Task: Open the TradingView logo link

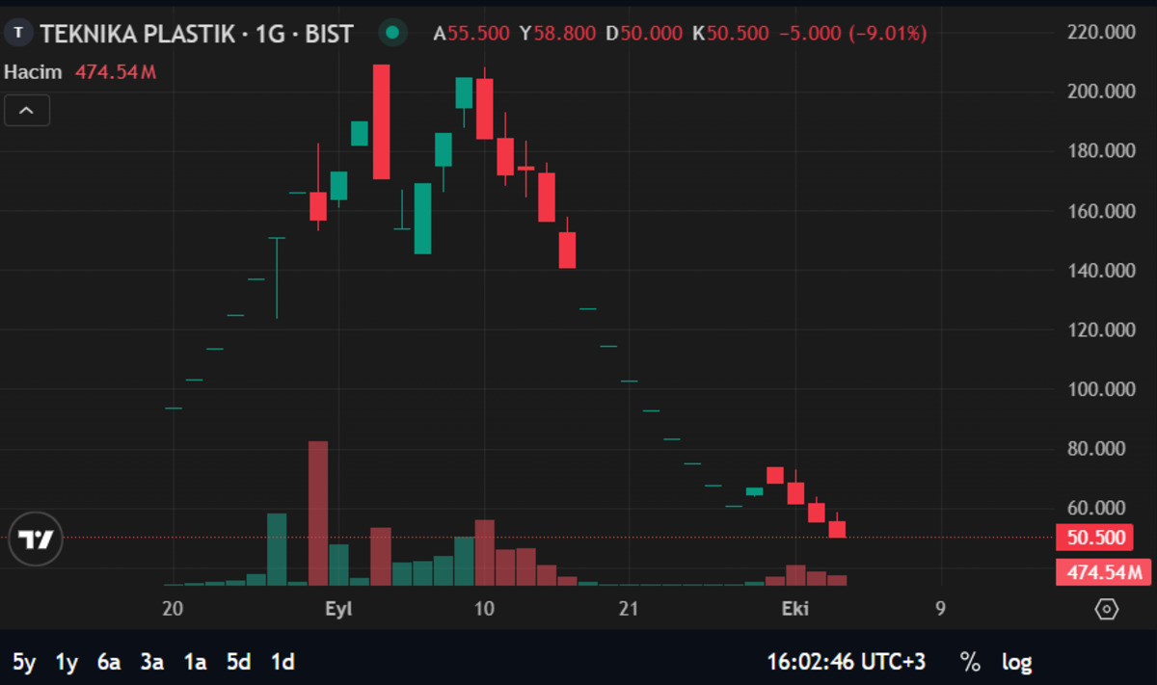Action: pos(36,540)
